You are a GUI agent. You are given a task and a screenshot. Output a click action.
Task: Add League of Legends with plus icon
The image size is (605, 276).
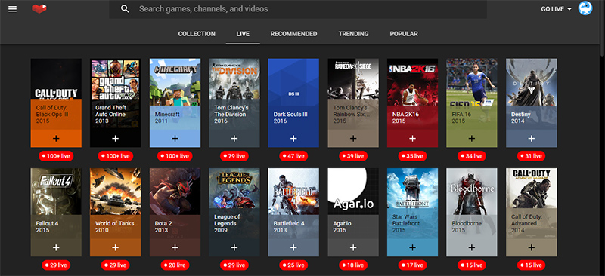[x=234, y=247]
